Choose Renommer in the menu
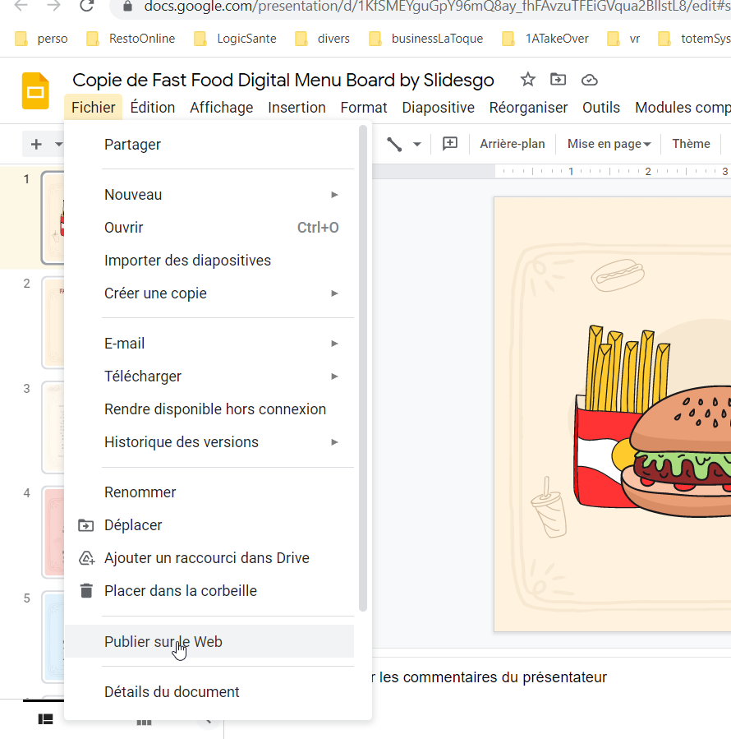Image resolution: width=731 pixels, height=739 pixels. coord(209,492)
